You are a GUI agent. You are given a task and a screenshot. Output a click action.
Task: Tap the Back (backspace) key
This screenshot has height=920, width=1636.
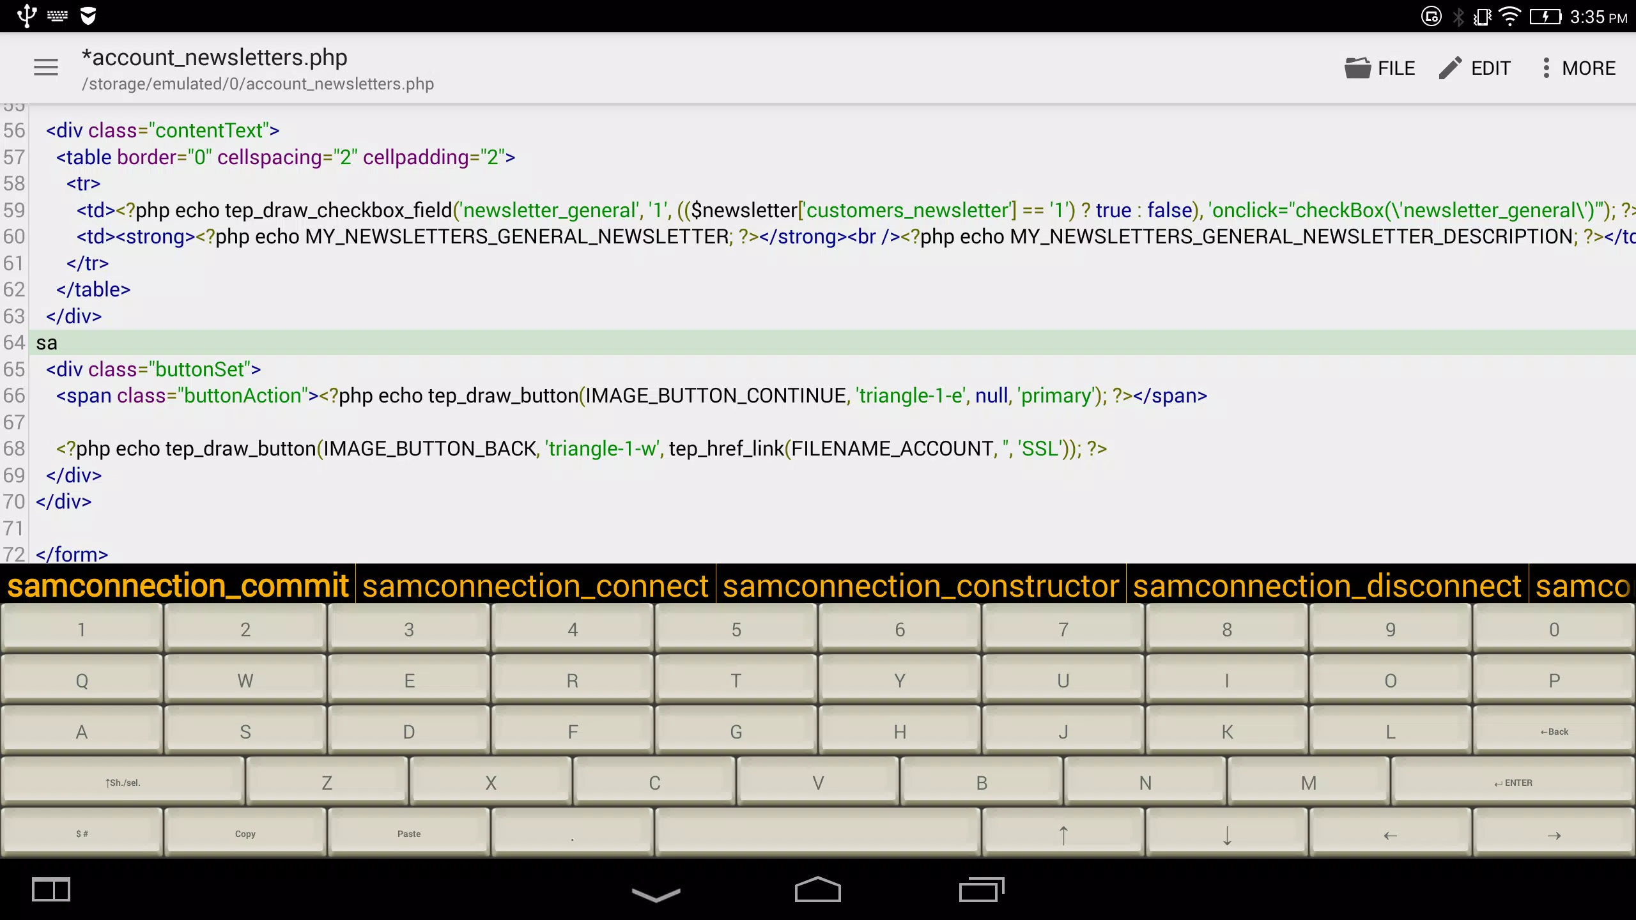coord(1554,731)
